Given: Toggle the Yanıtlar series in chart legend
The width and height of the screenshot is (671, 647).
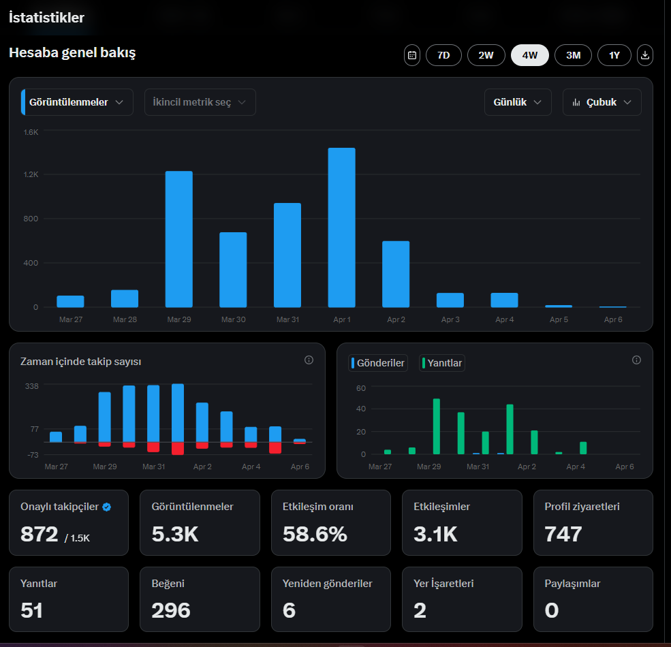Looking at the screenshot, I should point(442,363).
